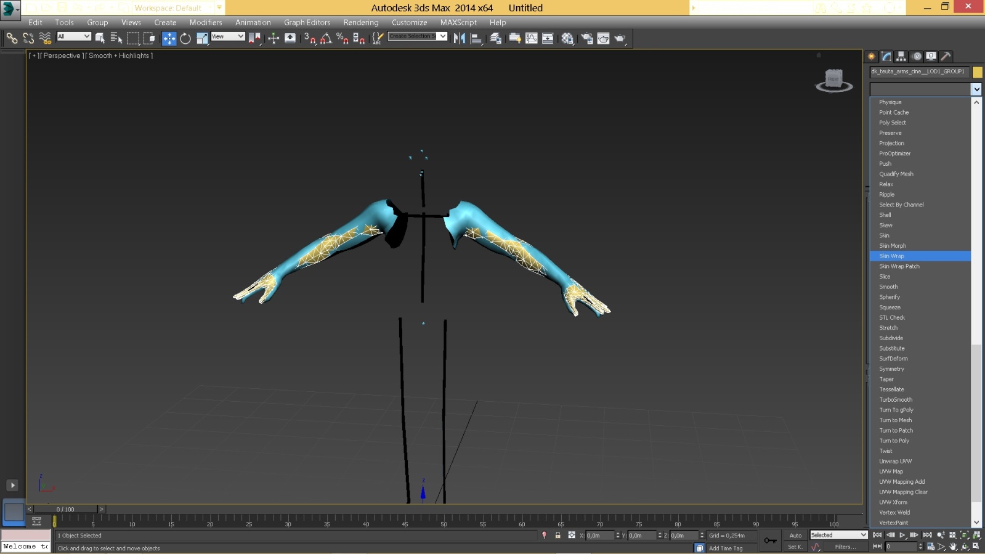
Task: Toggle Percent Snap
Action: click(x=343, y=38)
